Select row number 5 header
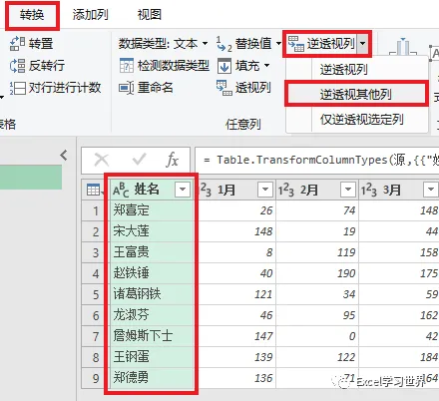Screen dimensions: 439x401 (96, 294)
